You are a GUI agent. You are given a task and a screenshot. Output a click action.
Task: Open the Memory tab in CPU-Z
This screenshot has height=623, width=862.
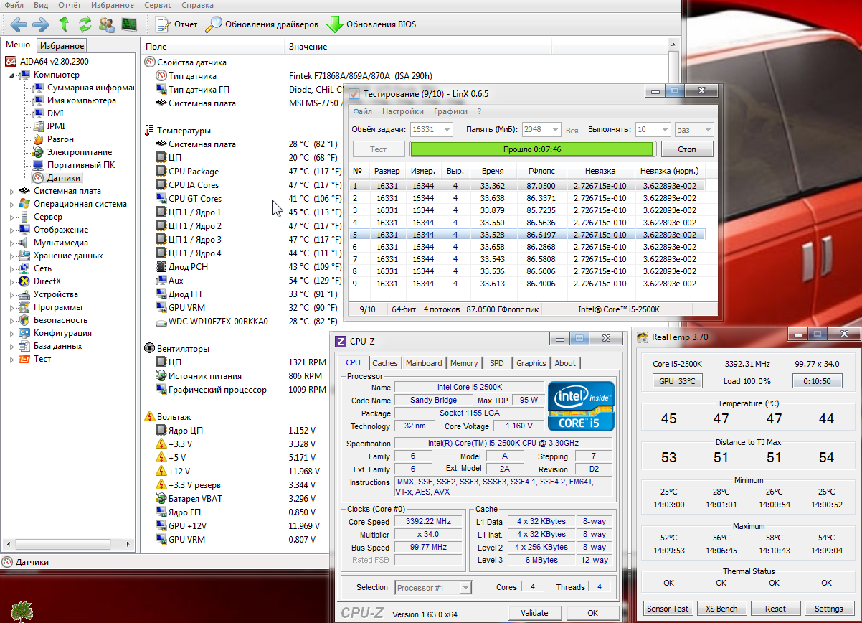(x=464, y=363)
